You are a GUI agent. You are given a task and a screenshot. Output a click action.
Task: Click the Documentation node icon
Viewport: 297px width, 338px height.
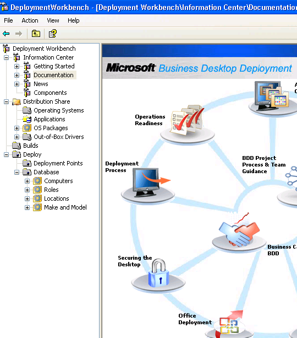[27, 75]
